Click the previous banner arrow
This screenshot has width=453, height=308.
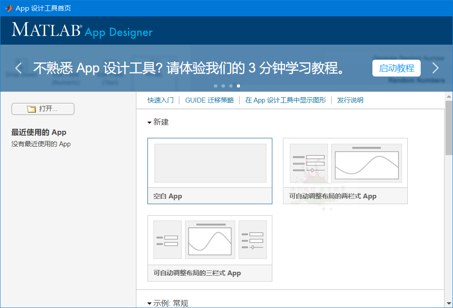[x=19, y=68]
